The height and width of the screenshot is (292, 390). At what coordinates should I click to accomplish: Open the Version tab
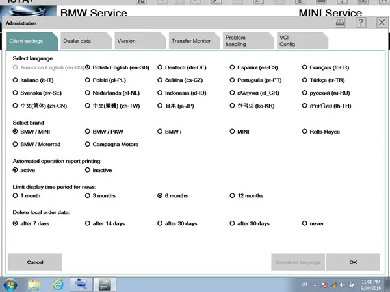(x=140, y=41)
